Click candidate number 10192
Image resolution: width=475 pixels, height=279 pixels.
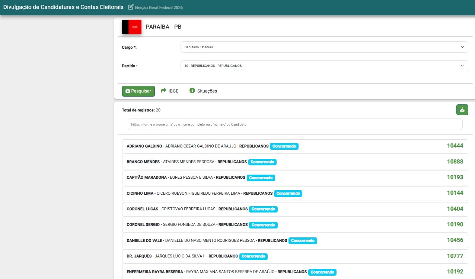point(455,272)
